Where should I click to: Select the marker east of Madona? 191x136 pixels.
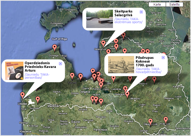154,79
